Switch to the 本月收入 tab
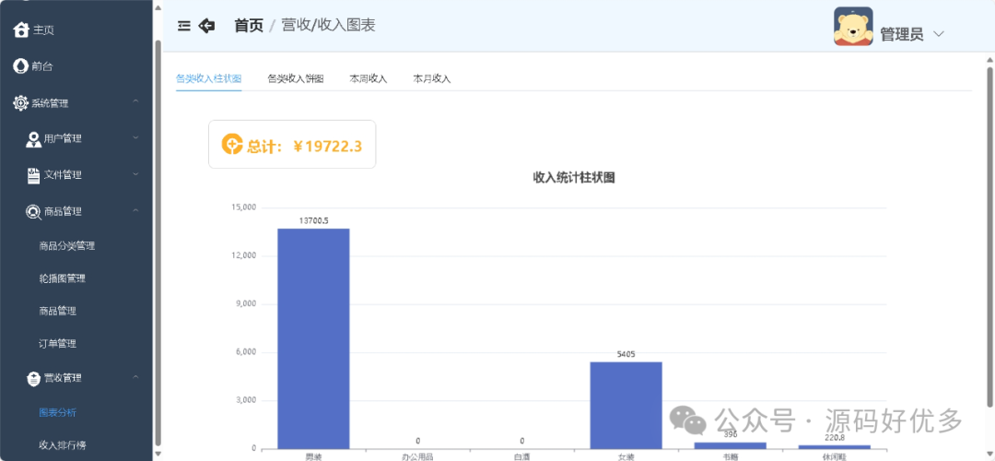Viewport: 995px width, 461px height. (431, 78)
